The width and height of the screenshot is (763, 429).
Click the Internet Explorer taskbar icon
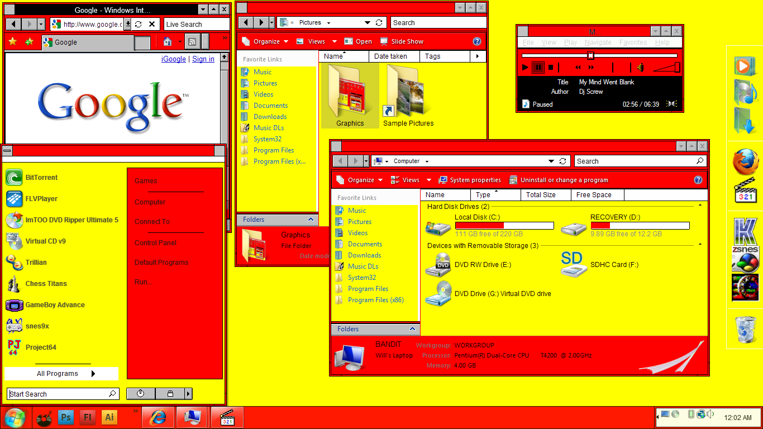click(158, 417)
